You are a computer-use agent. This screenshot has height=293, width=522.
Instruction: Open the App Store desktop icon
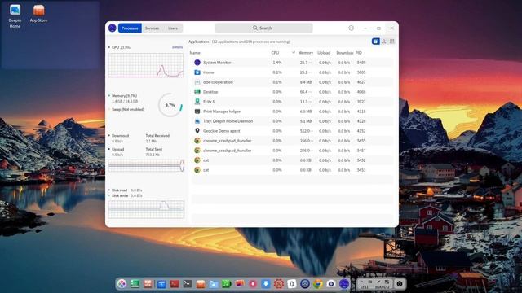click(38, 14)
